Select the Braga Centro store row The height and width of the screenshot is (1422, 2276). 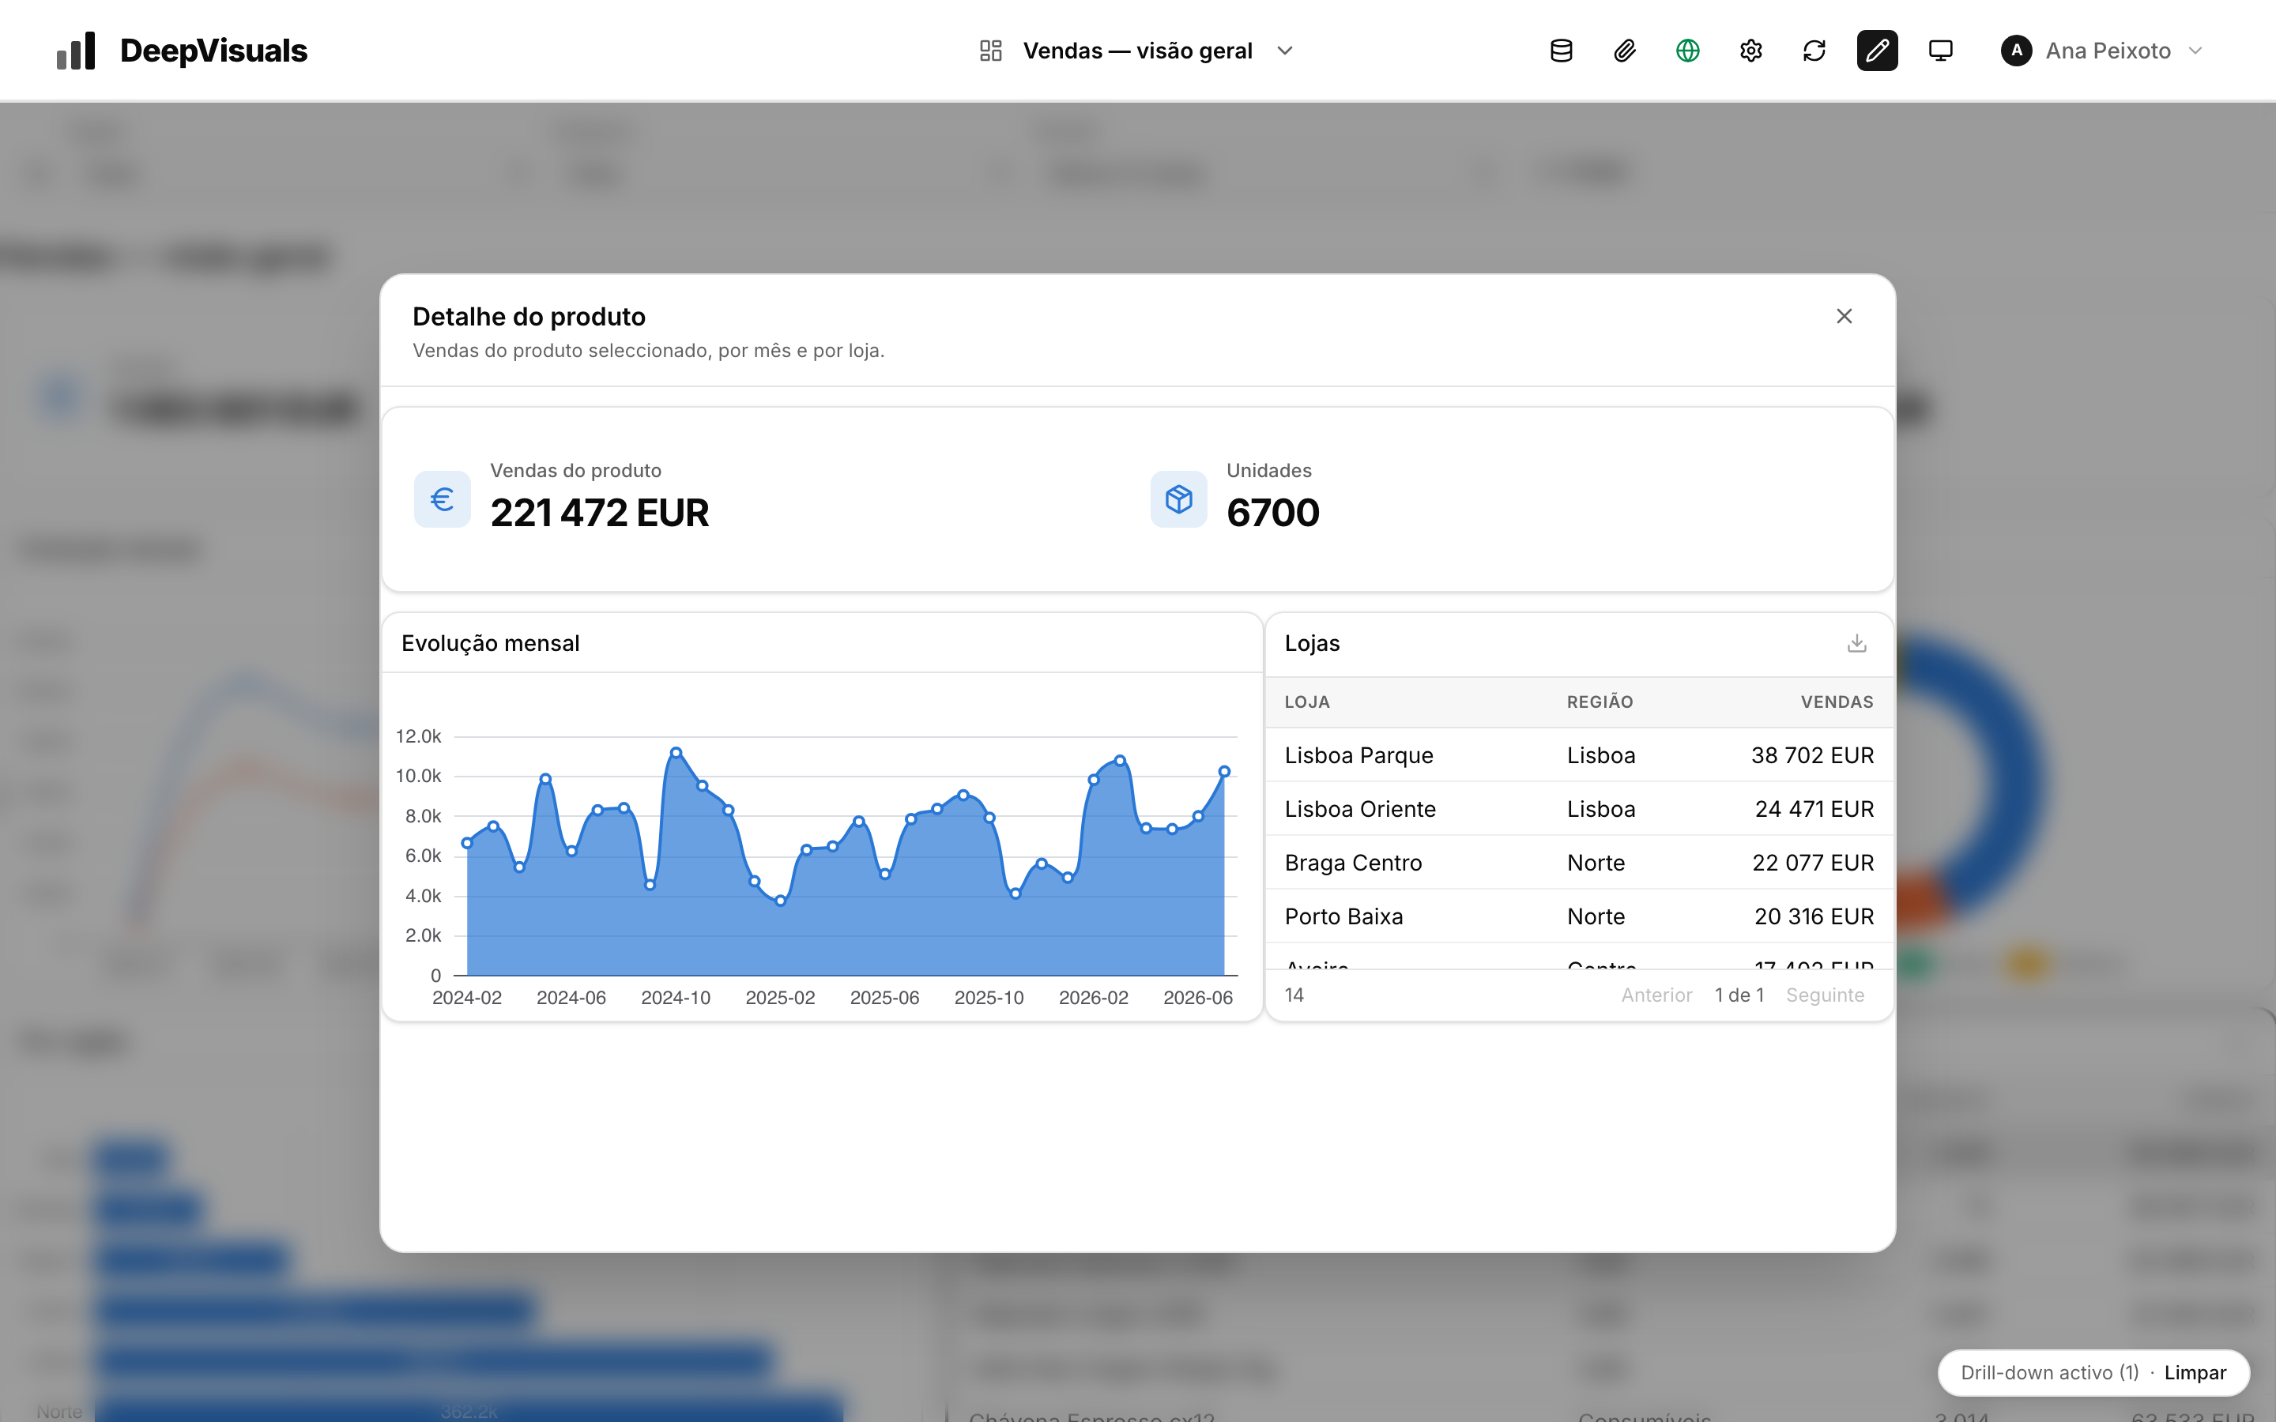pyautogui.click(x=1579, y=863)
